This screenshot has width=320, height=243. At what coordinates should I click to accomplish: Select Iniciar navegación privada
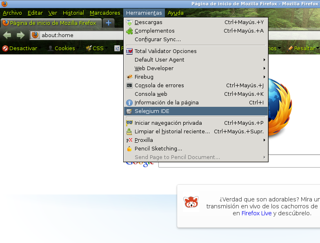click(196, 123)
